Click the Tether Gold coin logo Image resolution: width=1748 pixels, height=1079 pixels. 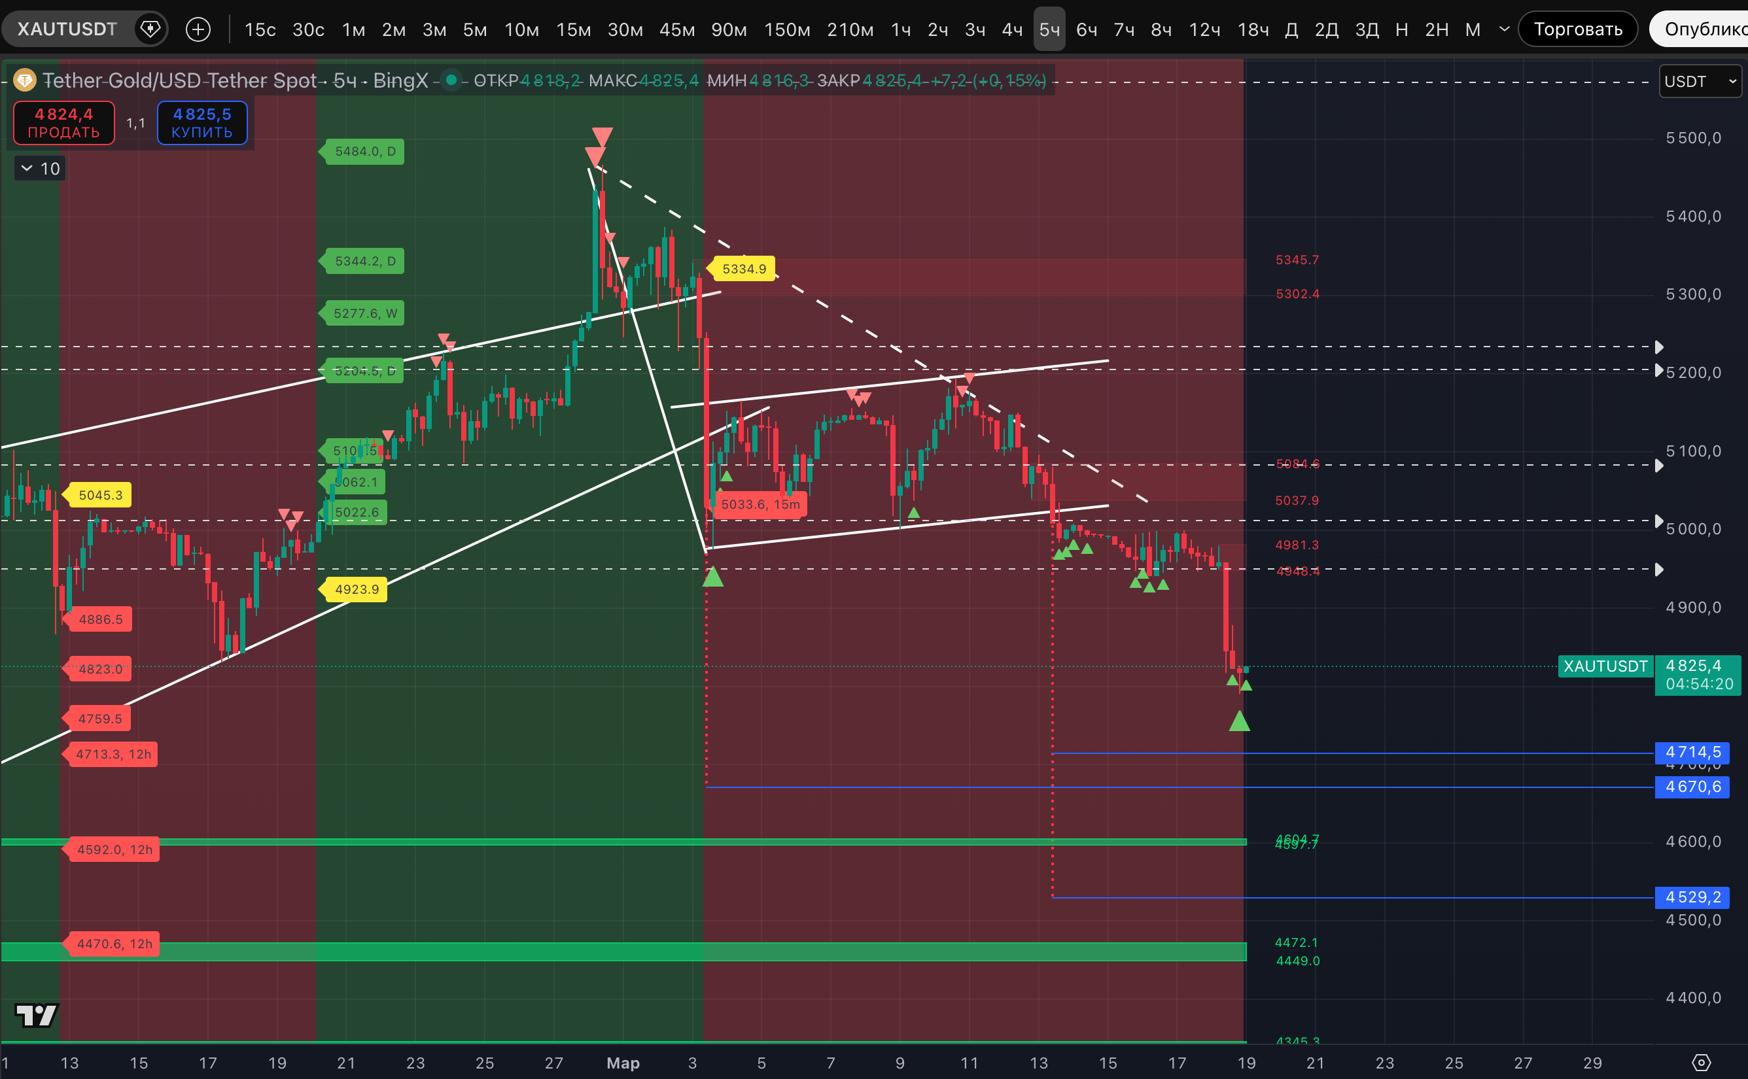(25, 80)
